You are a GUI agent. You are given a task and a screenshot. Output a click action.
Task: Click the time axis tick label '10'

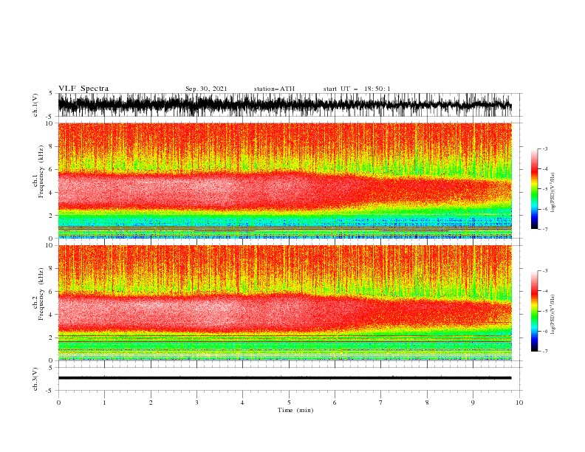tap(519, 403)
